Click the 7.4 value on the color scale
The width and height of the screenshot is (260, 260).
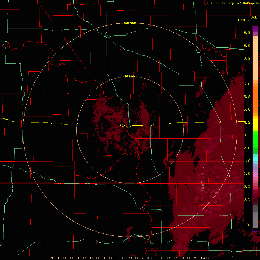click(247, 71)
